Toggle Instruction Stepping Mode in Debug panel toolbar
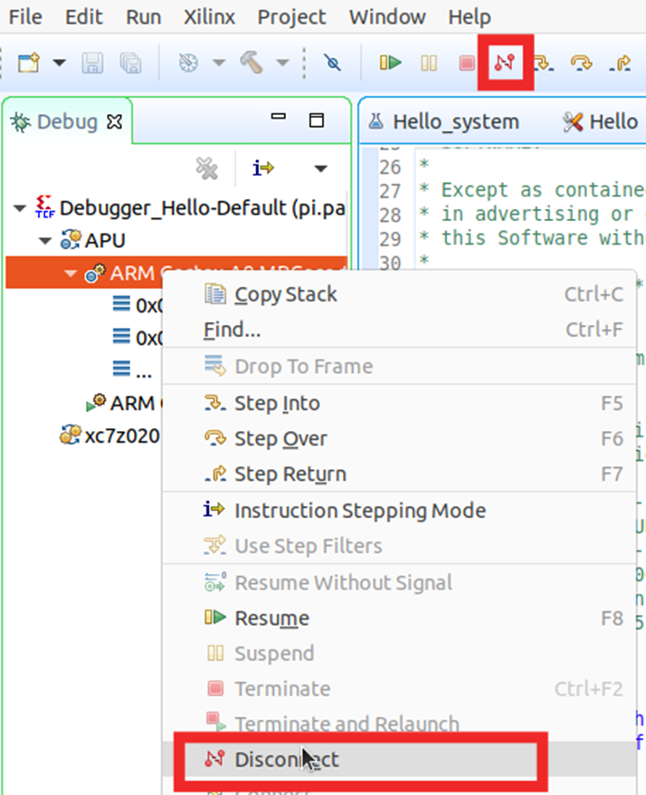 (264, 168)
